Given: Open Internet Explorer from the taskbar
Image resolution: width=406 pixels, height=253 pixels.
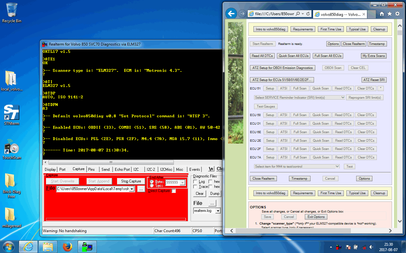Looking at the screenshot, I should coord(28,246).
